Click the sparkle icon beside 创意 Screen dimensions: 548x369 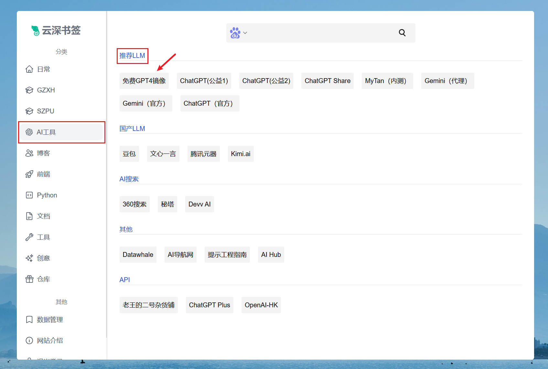click(x=29, y=258)
